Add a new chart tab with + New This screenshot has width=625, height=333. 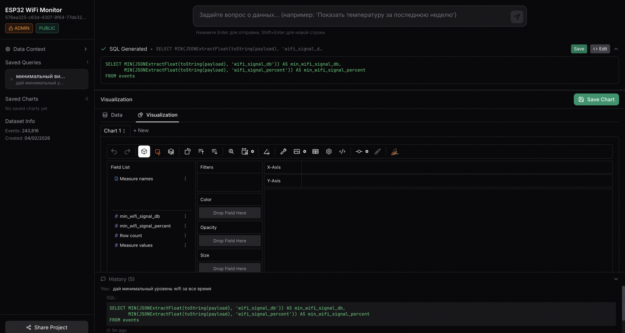coord(141,130)
